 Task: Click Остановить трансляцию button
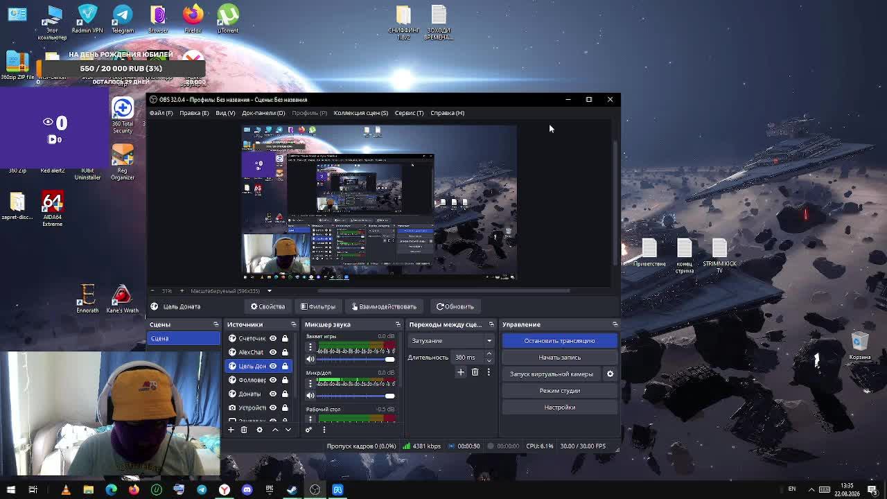[559, 341]
